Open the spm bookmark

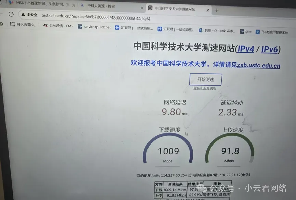click(246, 32)
